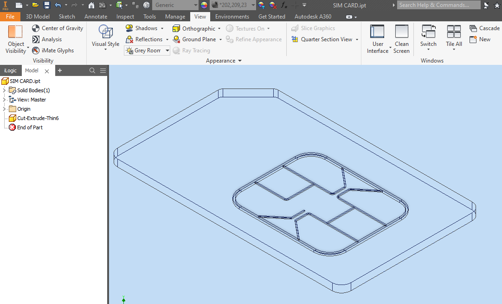Click the Object Visibility icon

point(15,32)
